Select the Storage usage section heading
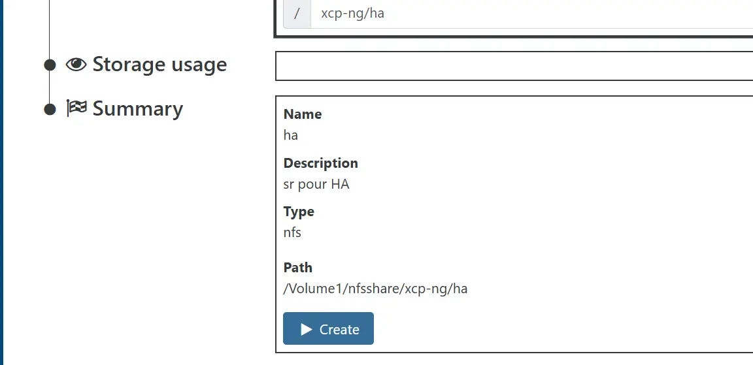The height and width of the screenshot is (365, 753). point(159,65)
